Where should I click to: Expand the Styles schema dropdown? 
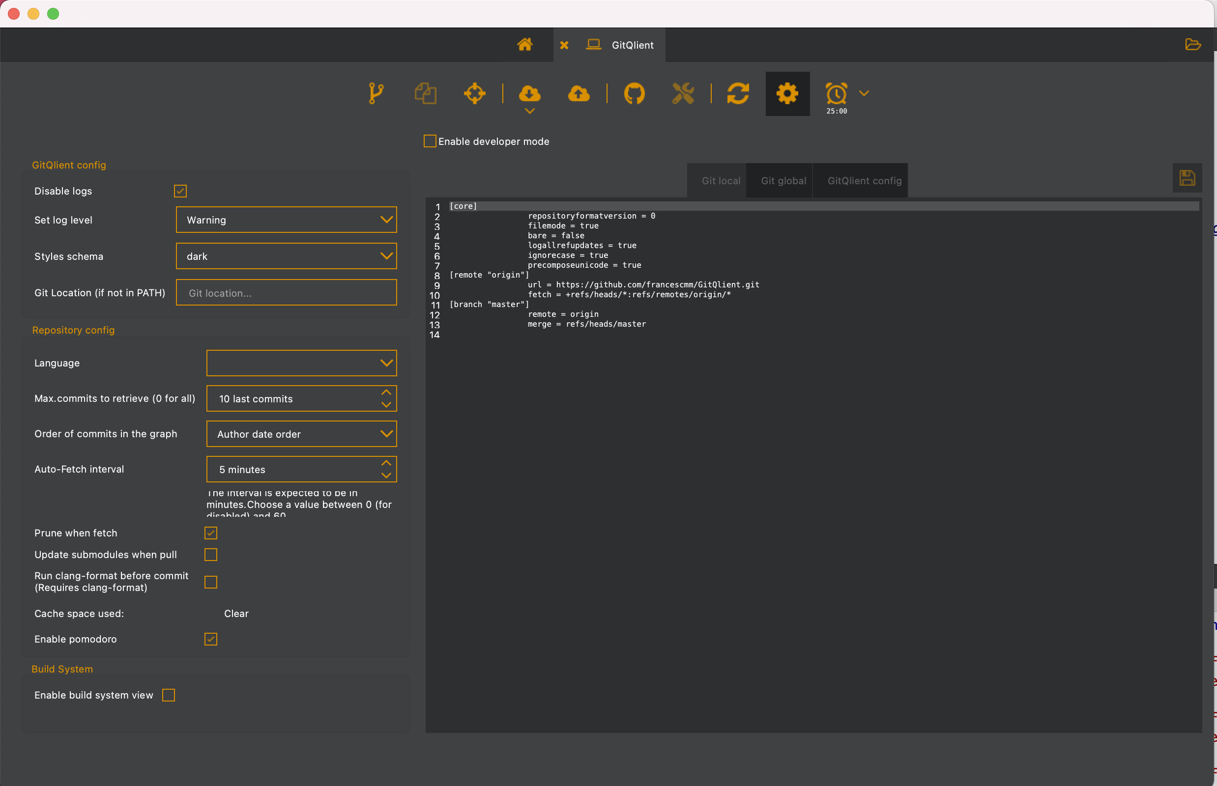click(286, 256)
